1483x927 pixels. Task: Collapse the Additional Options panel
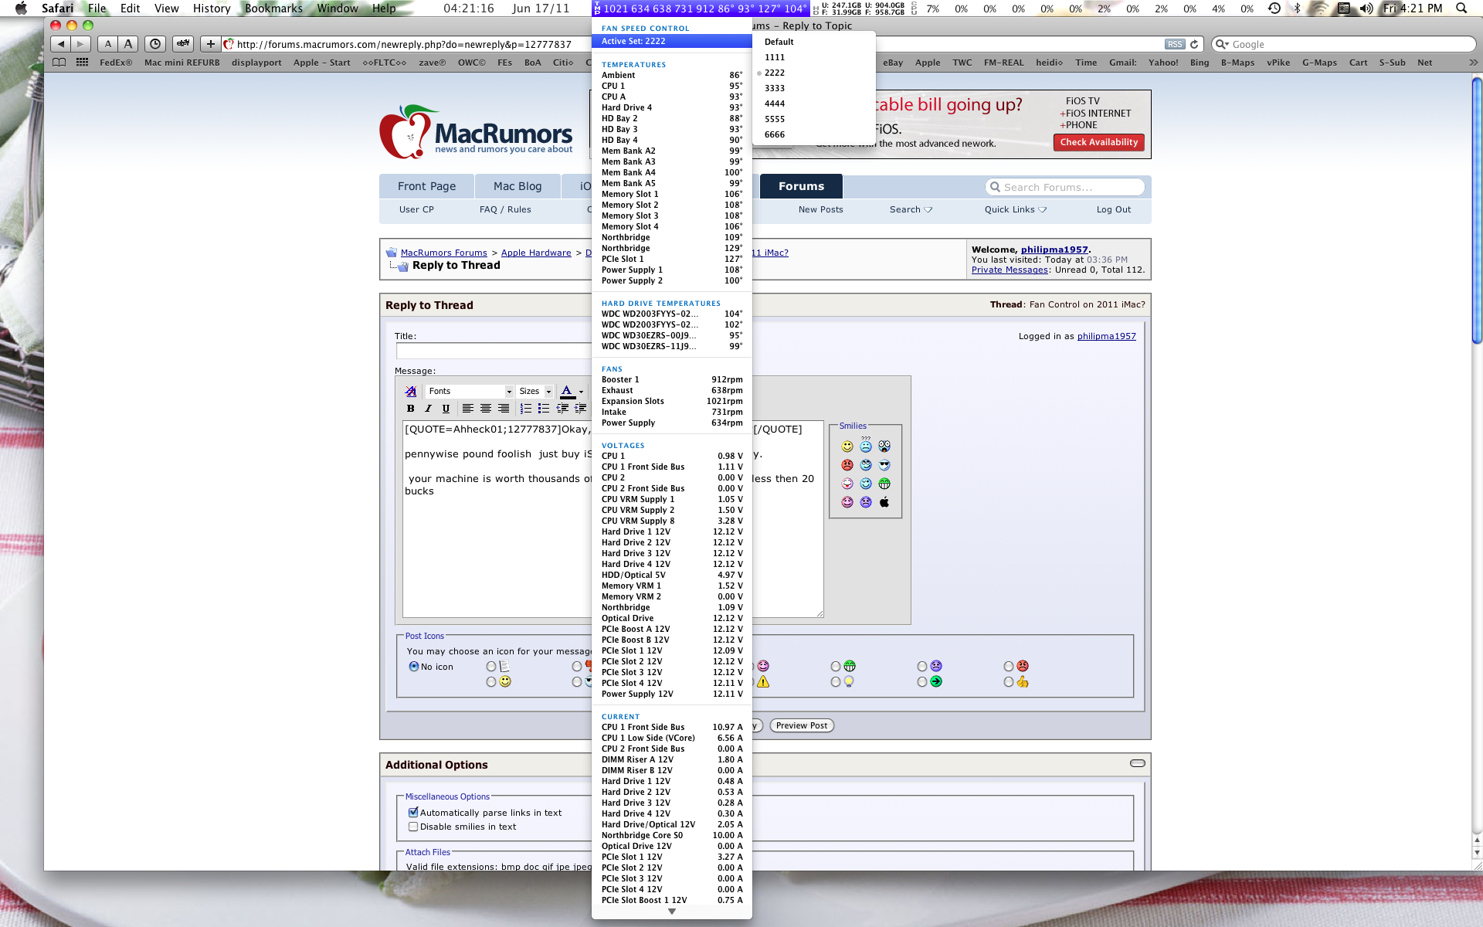1138,763
